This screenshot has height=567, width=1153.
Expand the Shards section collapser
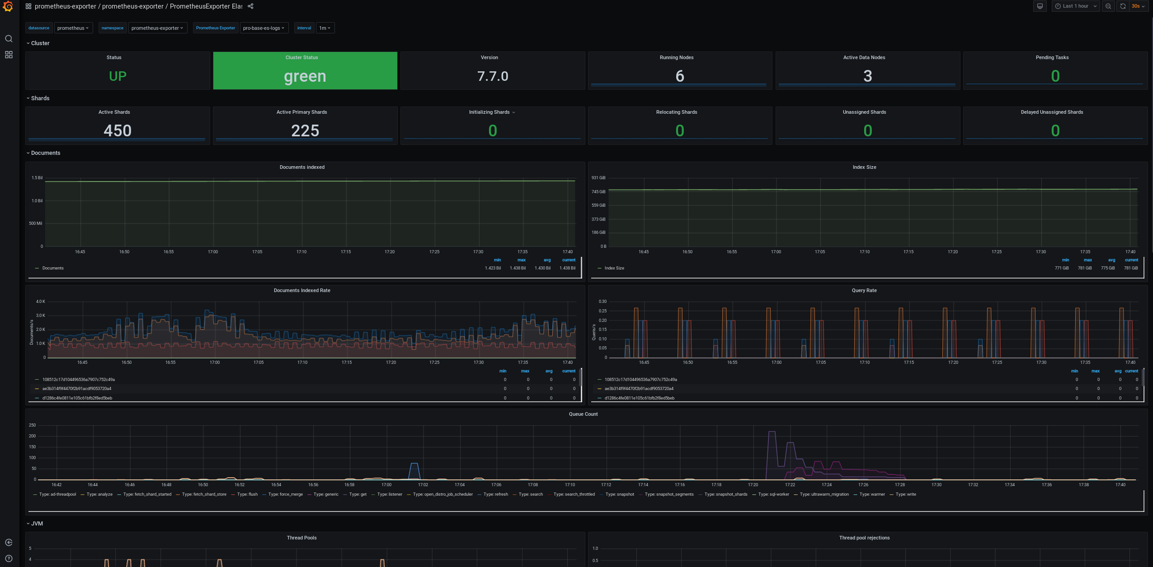tap(27, 98)
